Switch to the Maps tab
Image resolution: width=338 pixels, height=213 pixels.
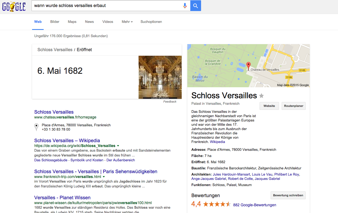click(x=72, y=22)
